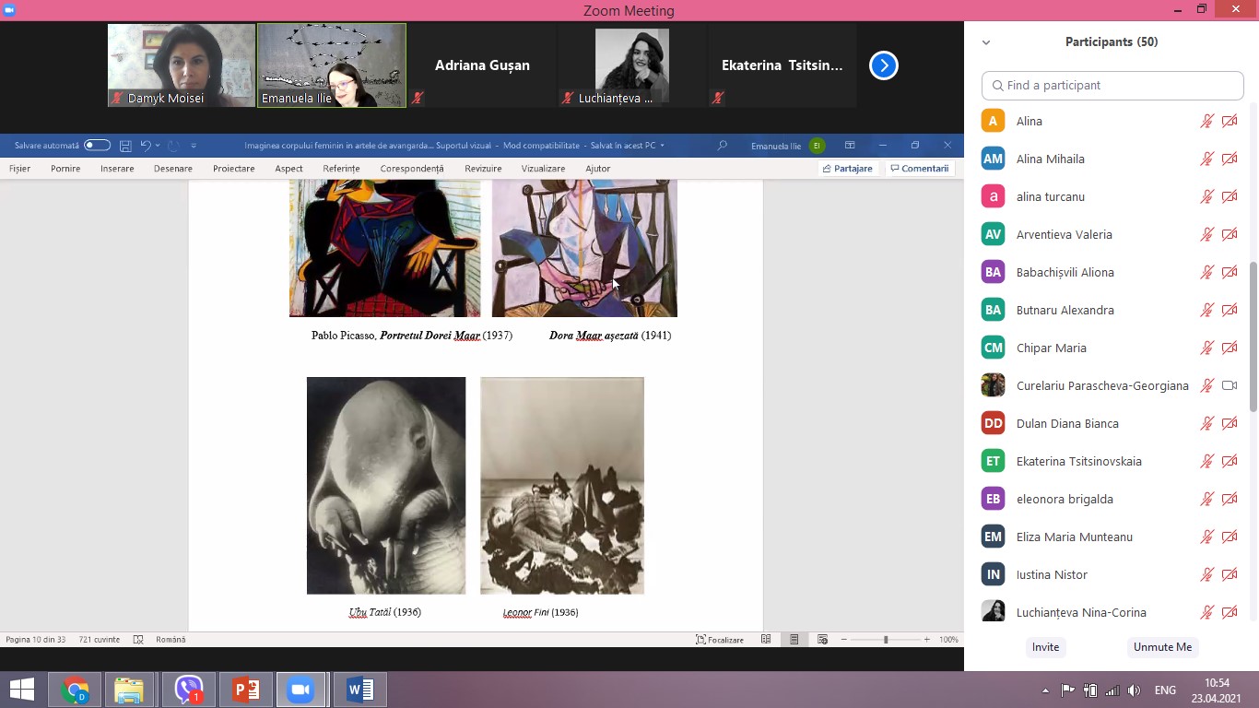Open the Inserare ribbon tab
Screen dimensions: 1259x708
(x=117, y=169)
